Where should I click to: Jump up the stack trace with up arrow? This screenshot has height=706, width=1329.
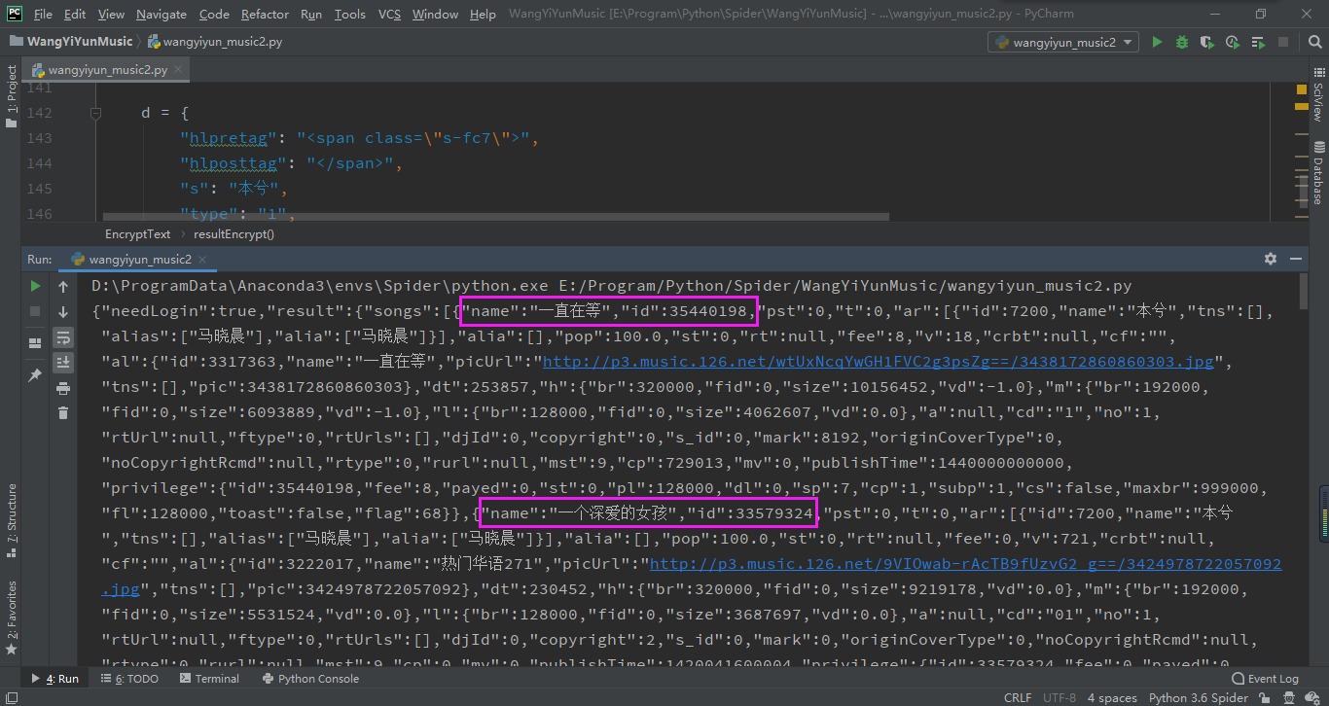tap(63, 286)
